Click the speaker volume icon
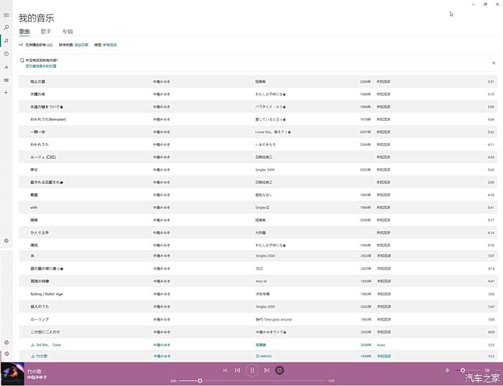 point(448,370)
